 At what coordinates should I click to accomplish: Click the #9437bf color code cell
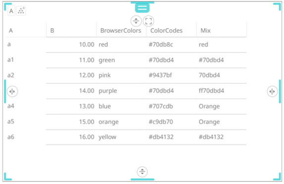click(x=160, y=75)
